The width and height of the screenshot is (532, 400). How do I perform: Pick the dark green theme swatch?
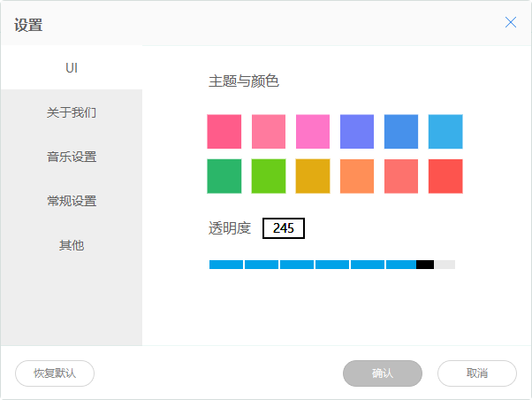point(224,176)
